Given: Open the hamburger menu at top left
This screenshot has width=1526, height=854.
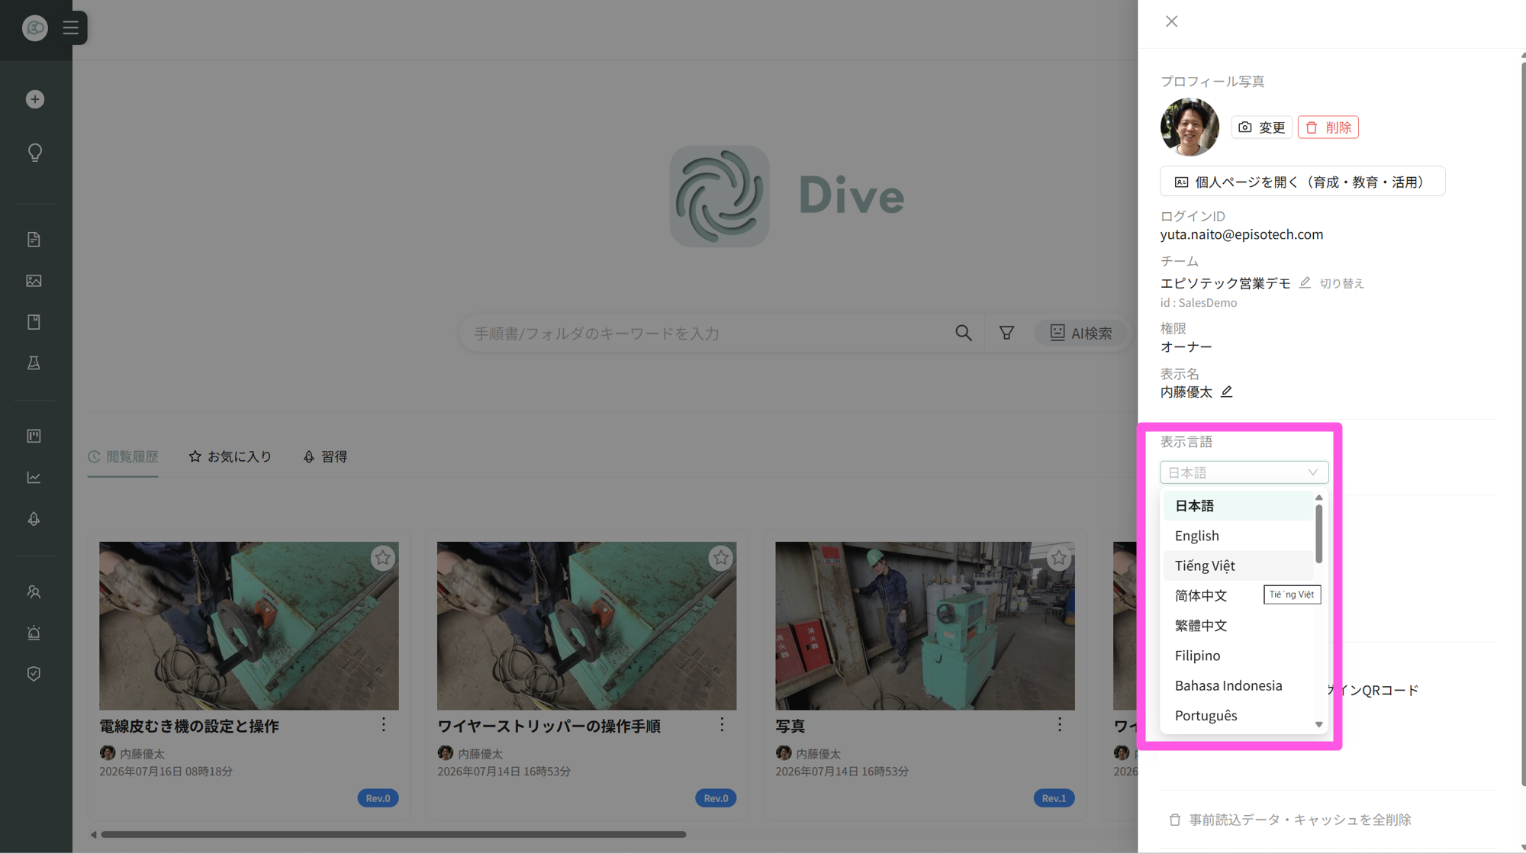Looking at the screenshot, I should click(71, 28).
